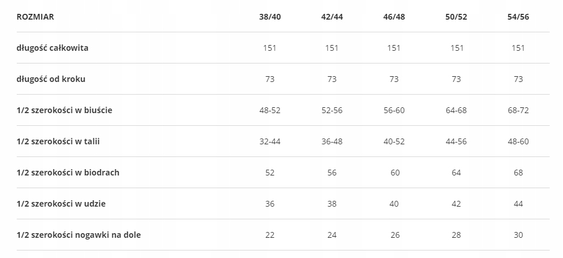Viewport: 563px width, 258px height.
Task: Click the '1/2 szerokości w biuście' label
Action: point(64,110)
